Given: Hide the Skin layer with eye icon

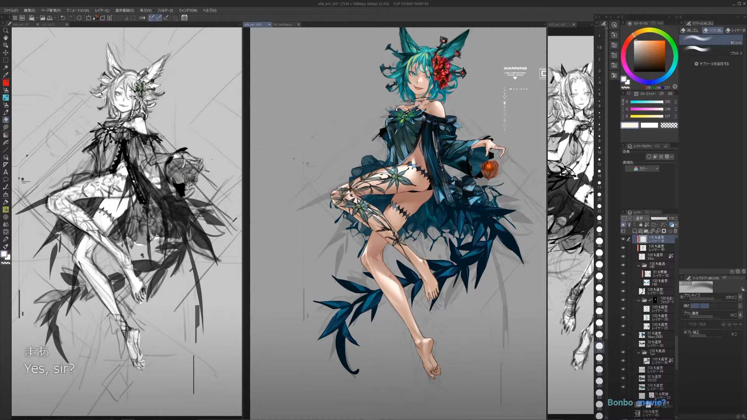Looking at the screenshot, I should 623,257.
